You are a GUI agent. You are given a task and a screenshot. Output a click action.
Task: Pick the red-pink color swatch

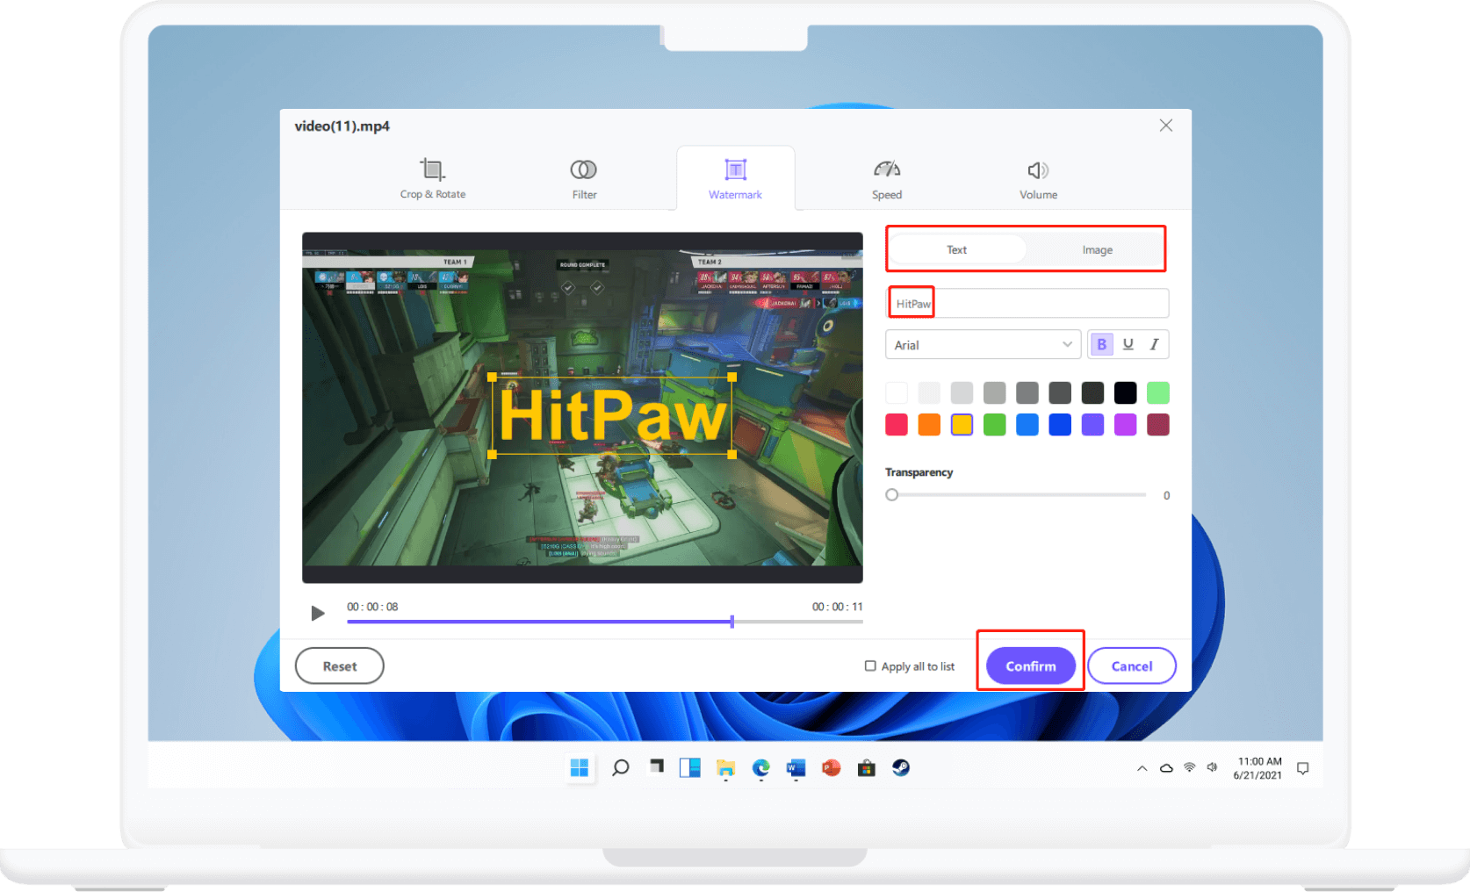click(897, 425)
